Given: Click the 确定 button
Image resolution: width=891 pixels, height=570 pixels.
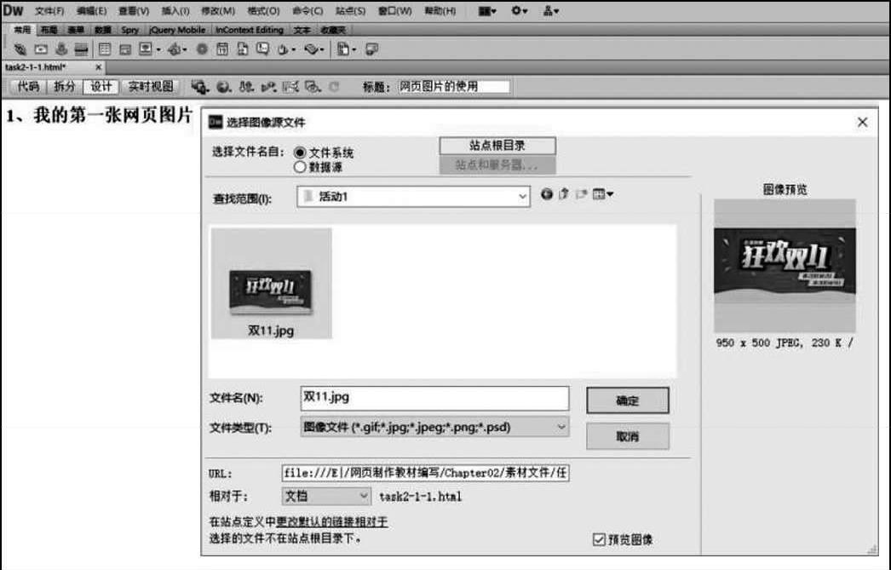Looking at the screenshot, I should pos(627,400).
